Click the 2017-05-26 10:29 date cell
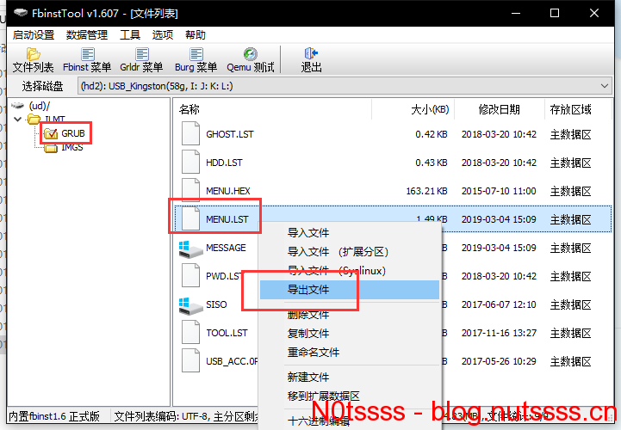The width and height of the screenshot is (621, 430). (x=499, y=361)
